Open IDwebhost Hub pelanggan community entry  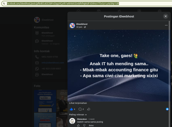point(48,34)
